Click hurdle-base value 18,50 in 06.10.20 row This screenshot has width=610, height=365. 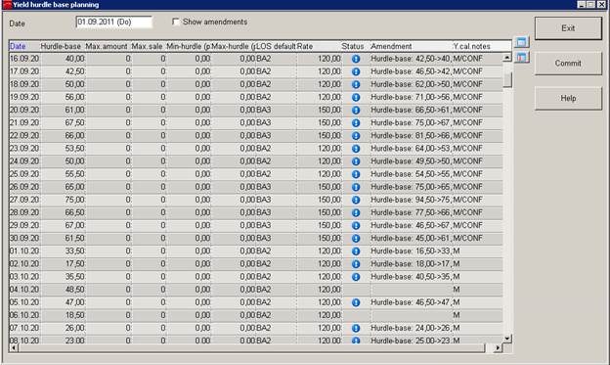pos(74,315)
